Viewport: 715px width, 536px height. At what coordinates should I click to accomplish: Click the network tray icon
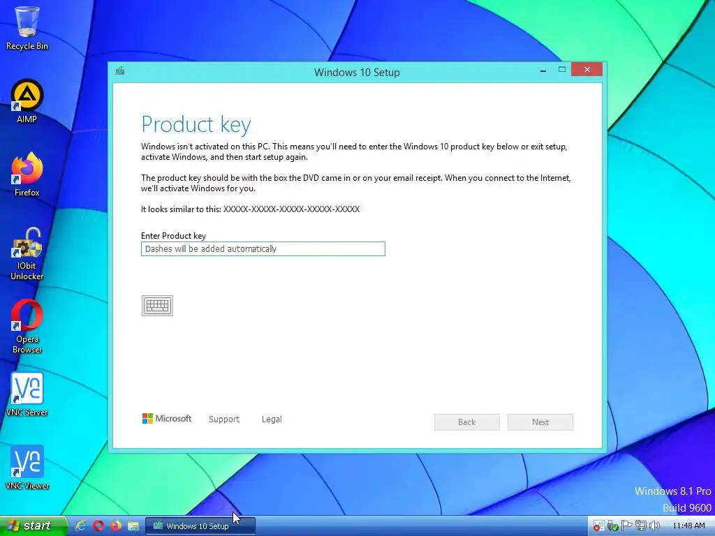click(x=641, y=526)
